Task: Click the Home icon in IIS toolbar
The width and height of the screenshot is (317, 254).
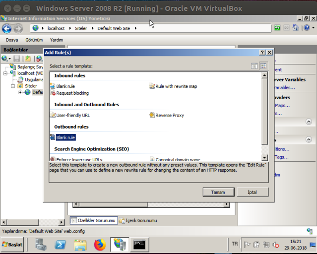Action: pos(295,28)
